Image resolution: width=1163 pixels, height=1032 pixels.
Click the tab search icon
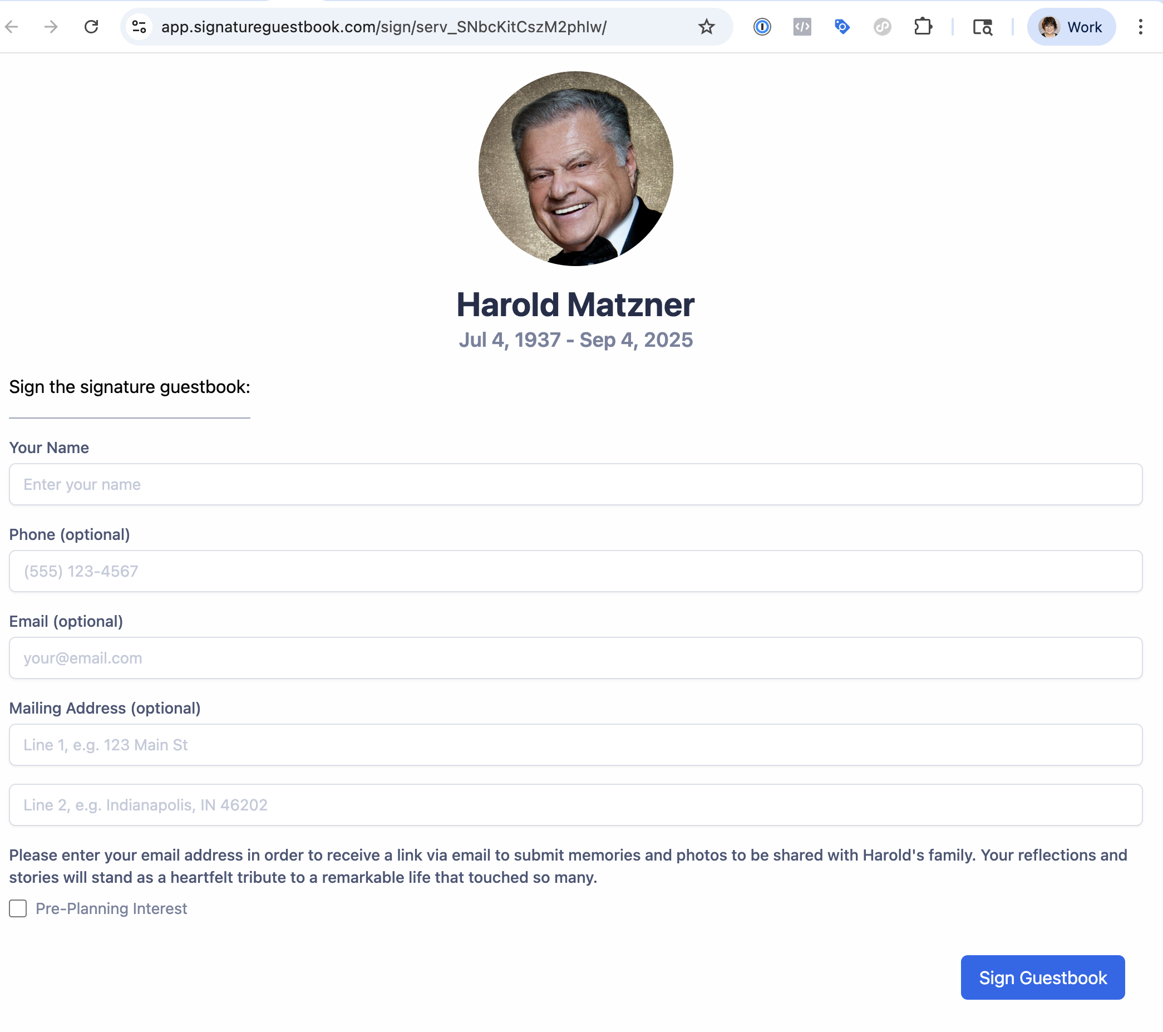point(982,27)
